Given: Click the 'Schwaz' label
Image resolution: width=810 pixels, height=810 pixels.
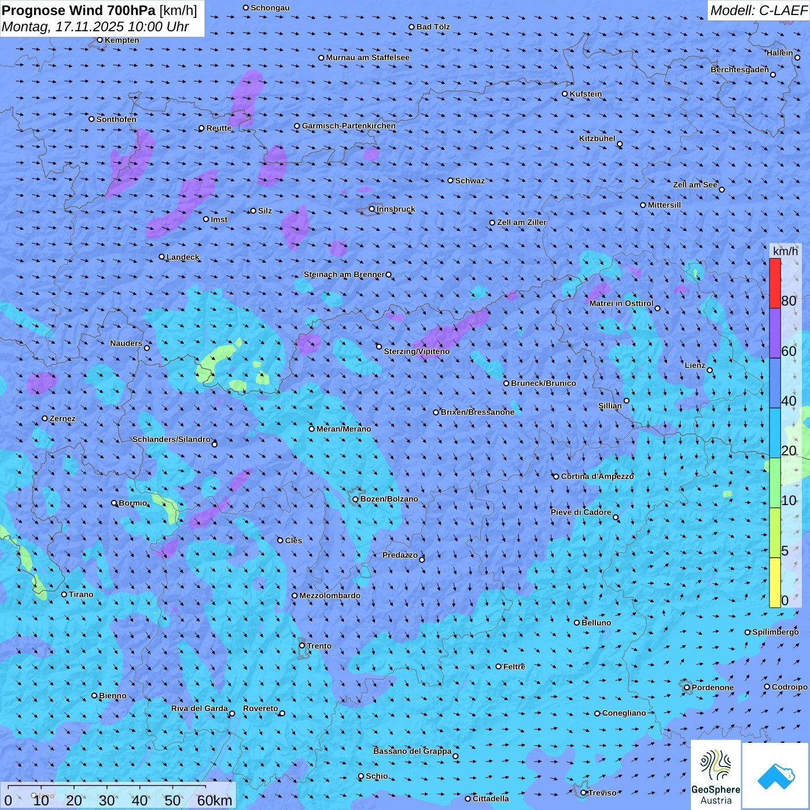Looking at the screenshot, I should [470, 181].
